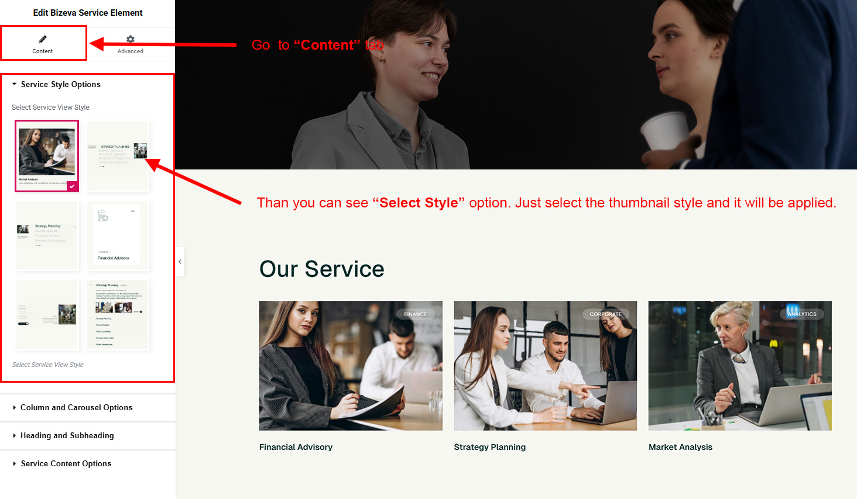
Task: Select the Strategy Planning list style thumbnail
Action: (118, 156)
